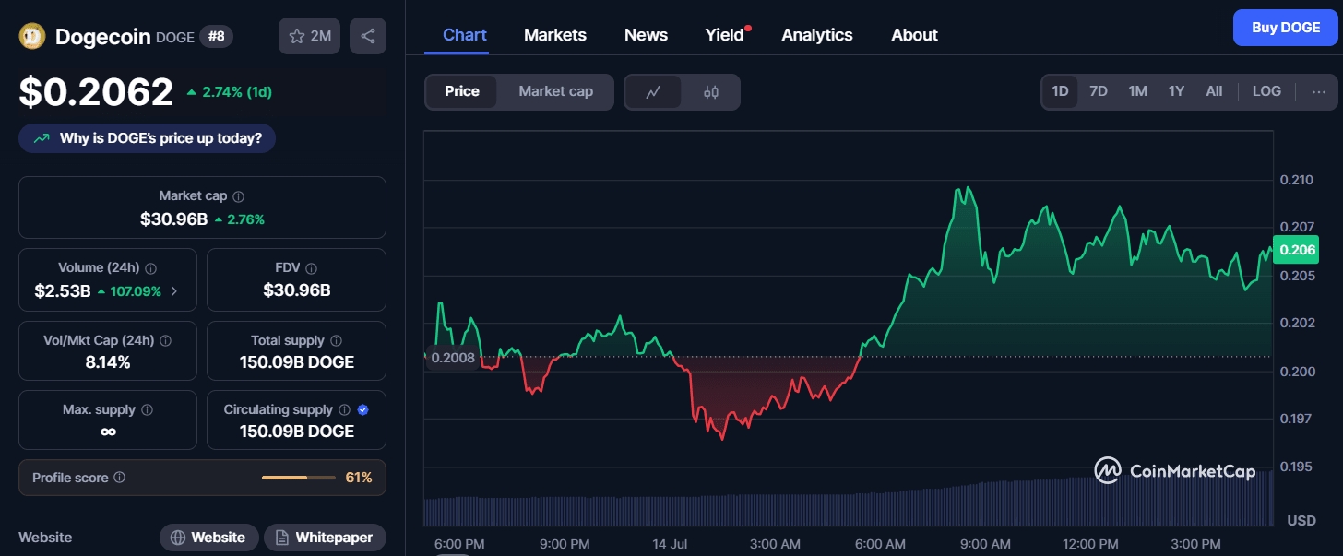Open the Analytics tab

coord(817,35)
